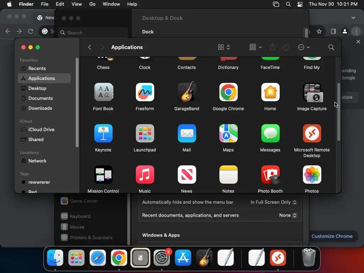The height and width of the screenshot is (273, 364).
Task: Click the Finder icon in the Dock
Action: [55, 258]
